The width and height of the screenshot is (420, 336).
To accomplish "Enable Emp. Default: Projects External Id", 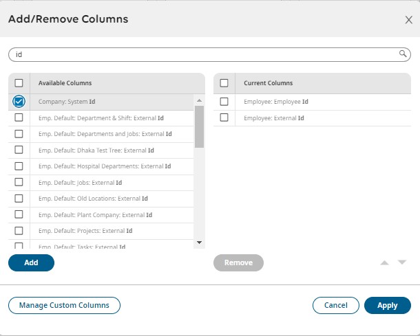I will tap(19, 230).
